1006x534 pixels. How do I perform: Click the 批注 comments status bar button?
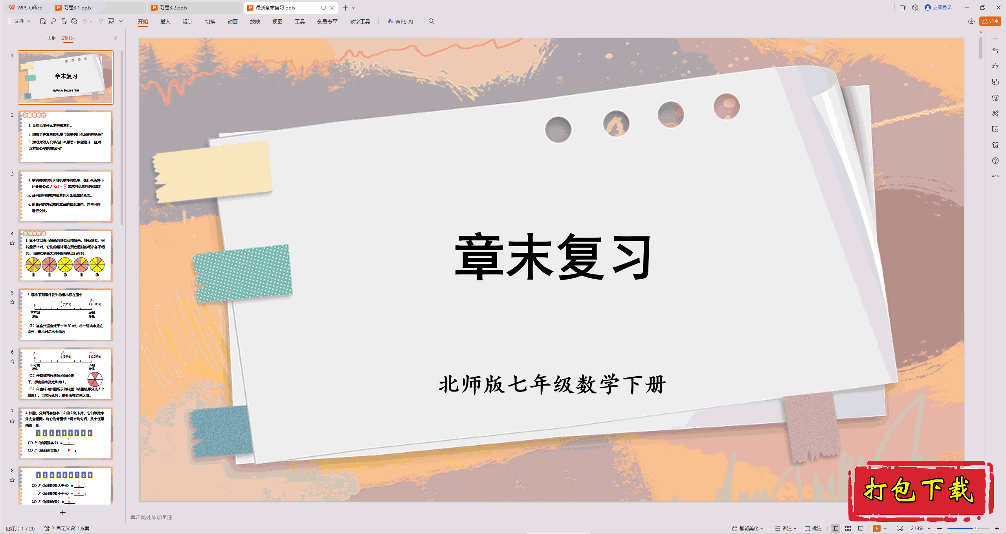(813, 529)
